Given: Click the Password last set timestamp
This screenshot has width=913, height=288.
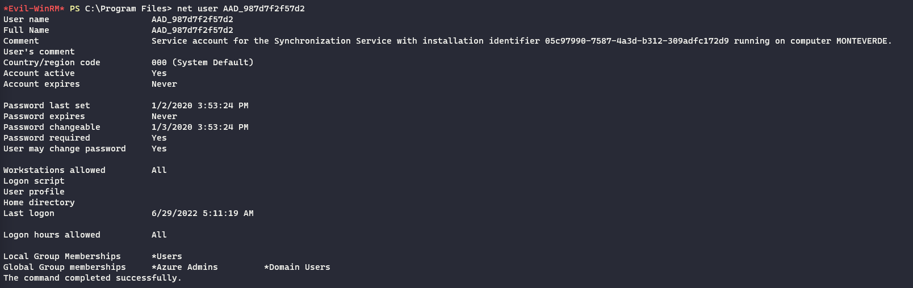Looking at the screenshot, I should (200, 105).
